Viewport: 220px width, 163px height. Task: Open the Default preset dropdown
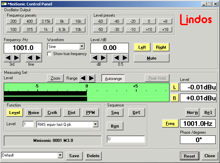pyautogui.click(x=60, y=155)
